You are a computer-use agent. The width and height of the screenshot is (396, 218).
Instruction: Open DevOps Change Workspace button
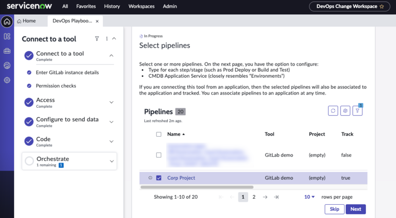click(x=350, y=7)
